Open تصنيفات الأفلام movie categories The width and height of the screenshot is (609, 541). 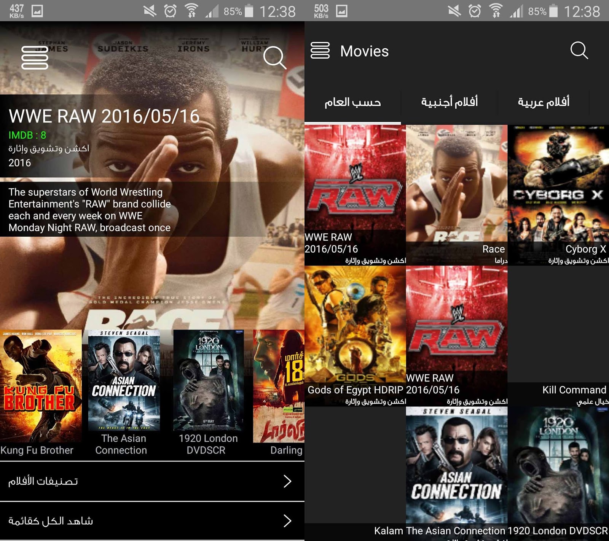152,481
